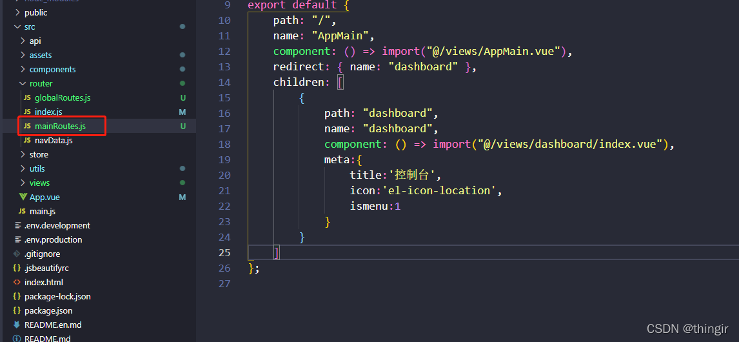This screenshot has height=342, width=739.
Task: Expand the components folder chevron
Action: point(23,69)
